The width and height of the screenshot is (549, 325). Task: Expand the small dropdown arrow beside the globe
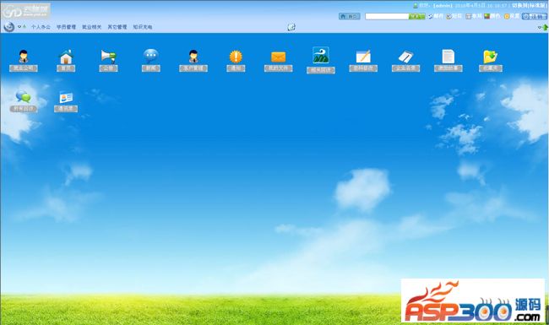tap(19, 26)
